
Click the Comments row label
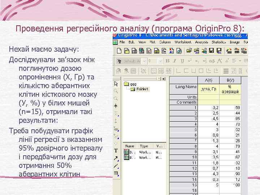pos(183,102)
